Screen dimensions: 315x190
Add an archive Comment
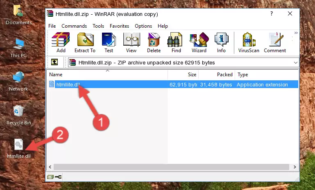pos(275,42)
